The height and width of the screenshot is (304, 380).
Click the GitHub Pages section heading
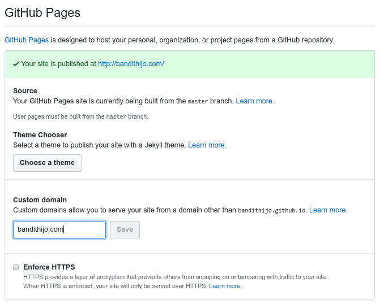42,12
